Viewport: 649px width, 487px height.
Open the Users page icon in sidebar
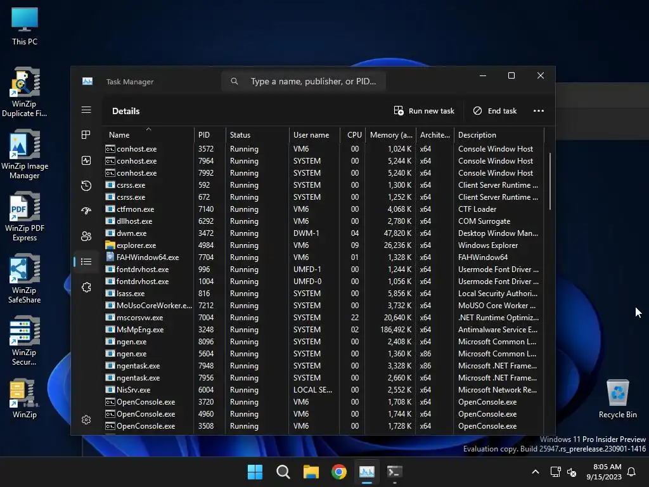tap(86, 236)
